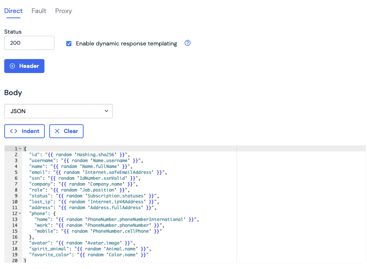Click the Body heading
The height and width of the screenshot is (269, 367).
pos(13,93)
